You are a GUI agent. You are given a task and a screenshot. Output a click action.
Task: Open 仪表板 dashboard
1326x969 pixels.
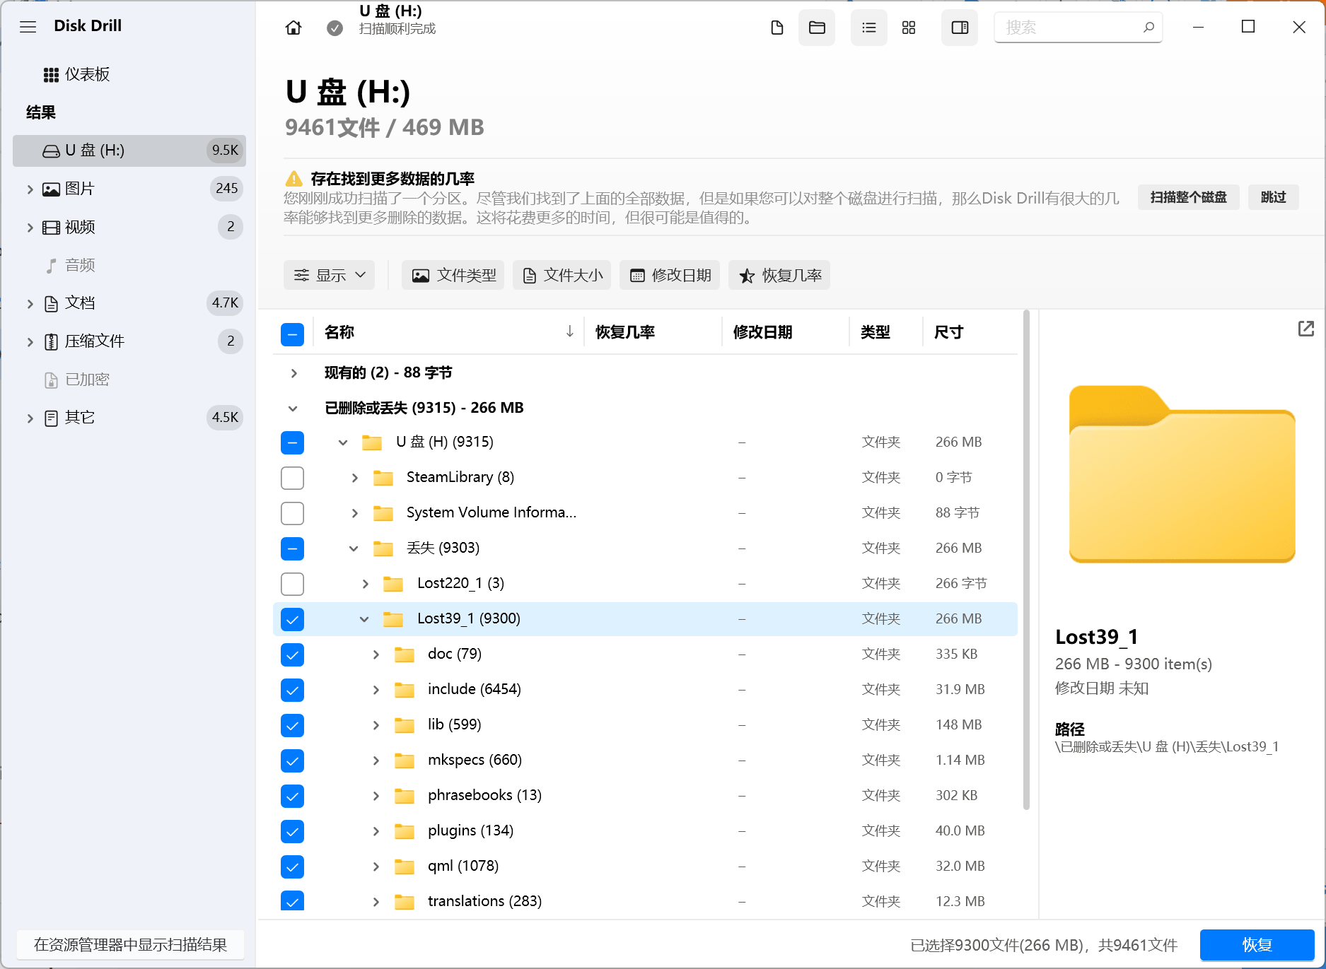click(76, 74)
